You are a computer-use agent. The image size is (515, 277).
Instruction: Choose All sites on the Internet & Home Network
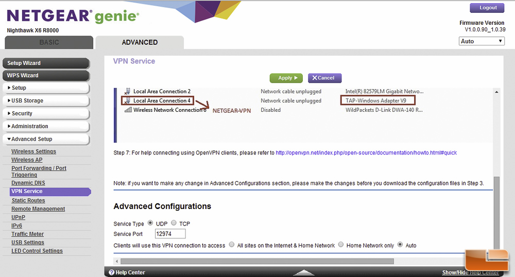point(232,245)
